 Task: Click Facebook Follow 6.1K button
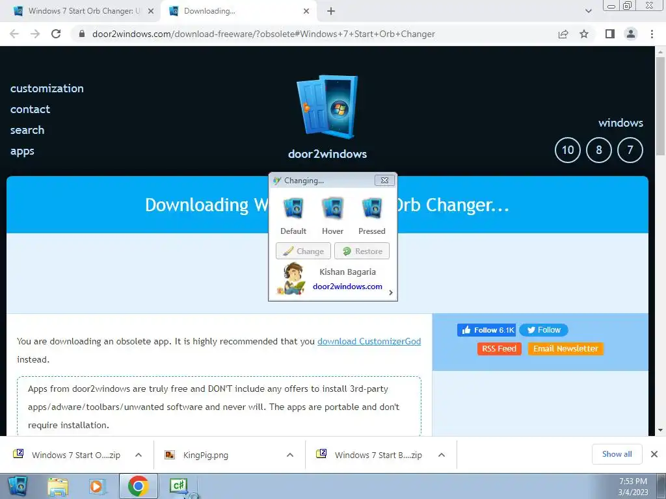coord(486,330)
